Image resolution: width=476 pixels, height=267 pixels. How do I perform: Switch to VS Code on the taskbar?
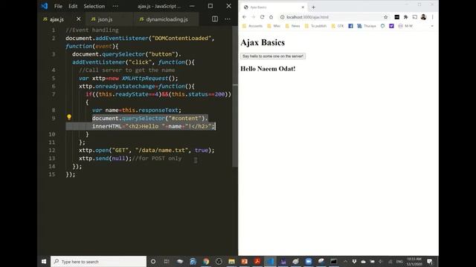pyautogui.click(x=270, y=262)
